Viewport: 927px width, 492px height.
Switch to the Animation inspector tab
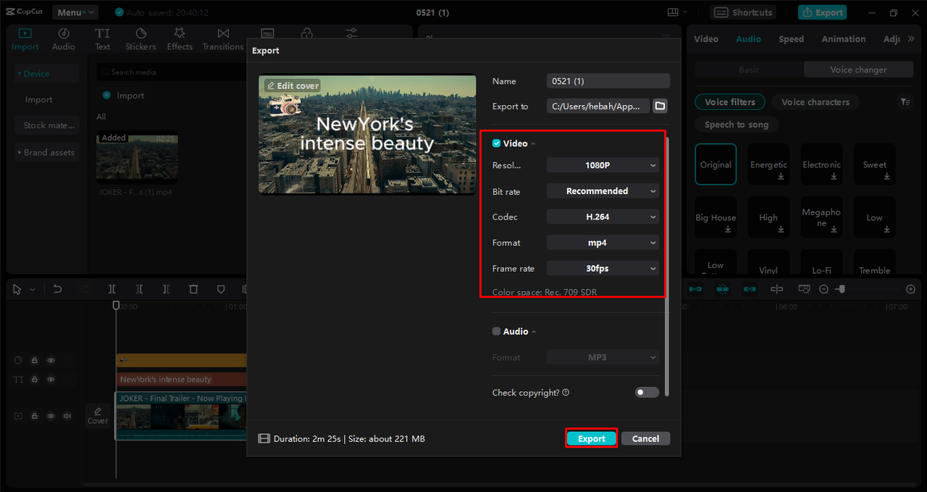(x=844, y=39)
